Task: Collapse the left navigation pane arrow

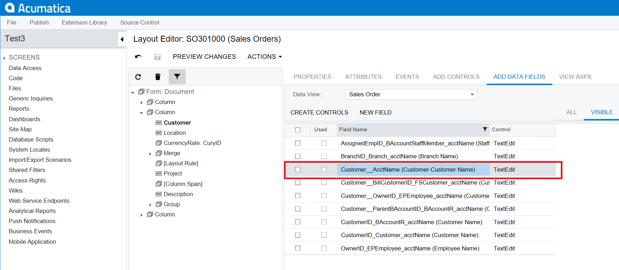Action: 122,39
